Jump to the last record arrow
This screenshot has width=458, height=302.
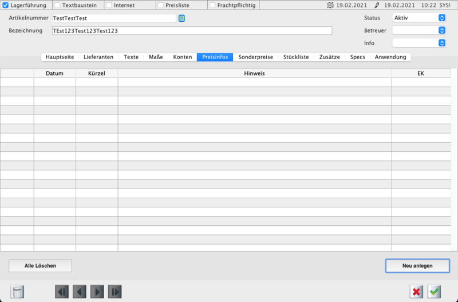pyautogui.click(x=115, y=292)
